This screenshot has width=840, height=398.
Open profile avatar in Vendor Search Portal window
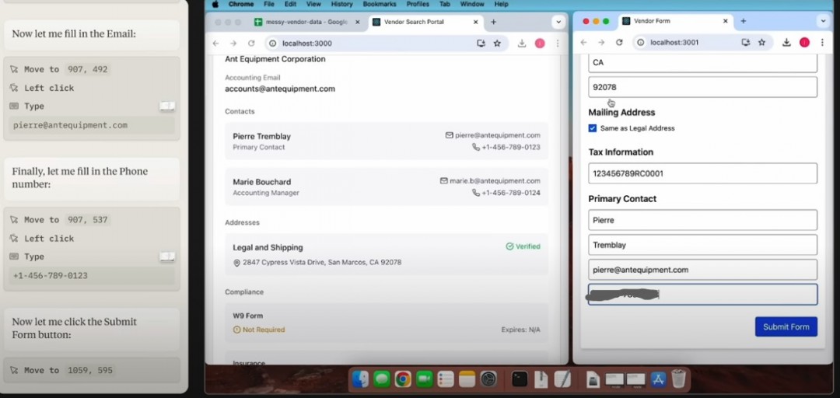point(540,44)
